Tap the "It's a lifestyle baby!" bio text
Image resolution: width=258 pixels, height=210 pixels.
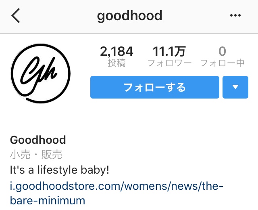click(x=59, y=170)
